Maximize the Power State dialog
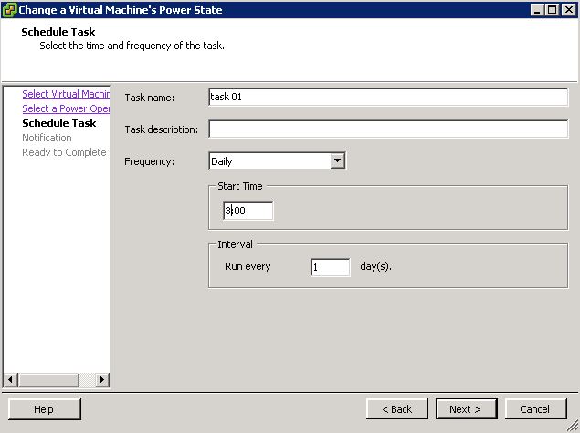 [552, 10]
